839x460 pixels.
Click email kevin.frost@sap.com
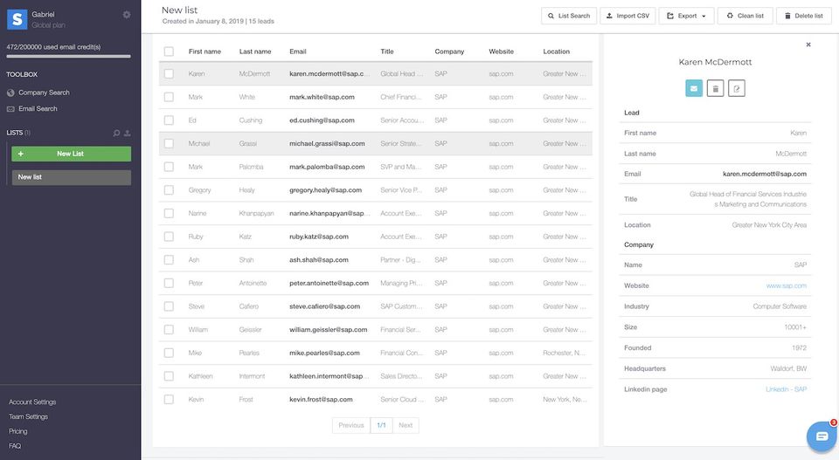point(321,400)
